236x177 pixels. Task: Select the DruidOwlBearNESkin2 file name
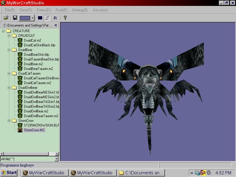pos(41,97)
